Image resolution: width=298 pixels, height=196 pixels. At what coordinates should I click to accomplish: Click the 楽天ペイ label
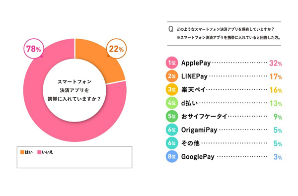pos(193,90)
